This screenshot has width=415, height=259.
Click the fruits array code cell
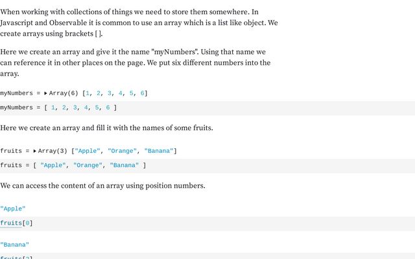[x=207, y=166]
